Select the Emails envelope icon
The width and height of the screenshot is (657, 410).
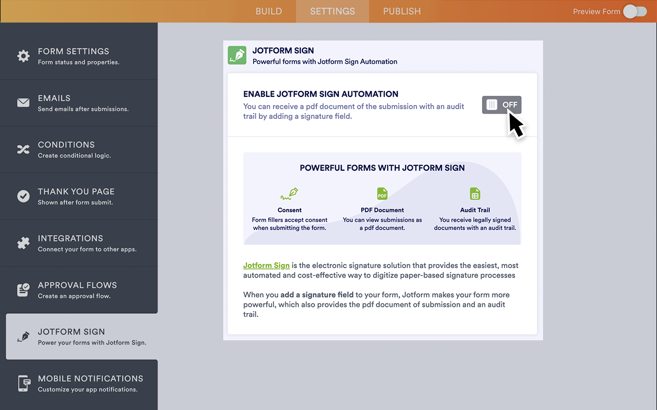tap(23, 102)
